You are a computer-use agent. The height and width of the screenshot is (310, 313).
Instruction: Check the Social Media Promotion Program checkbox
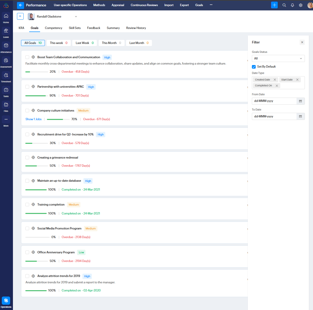point(27,228)
